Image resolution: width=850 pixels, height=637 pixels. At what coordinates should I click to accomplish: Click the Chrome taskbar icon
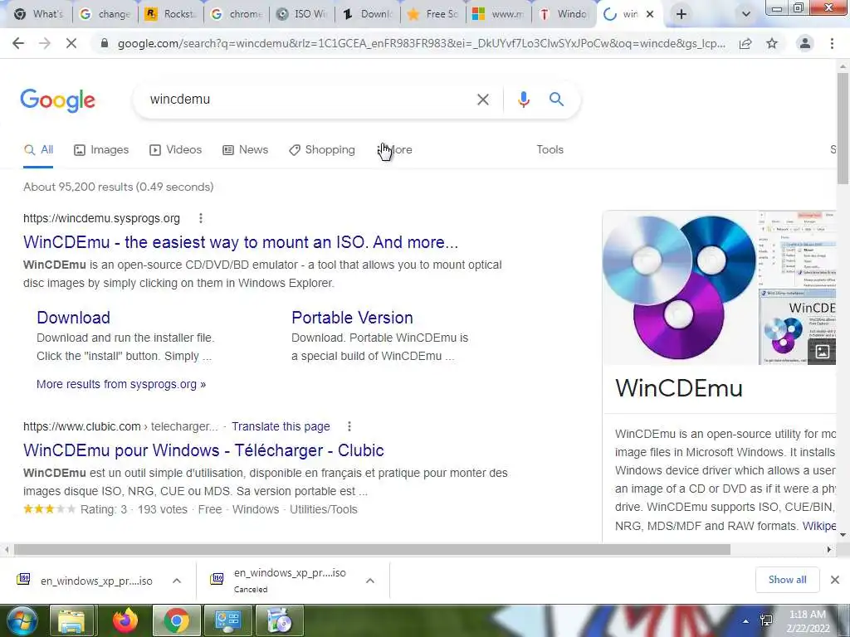pos(176,620)
